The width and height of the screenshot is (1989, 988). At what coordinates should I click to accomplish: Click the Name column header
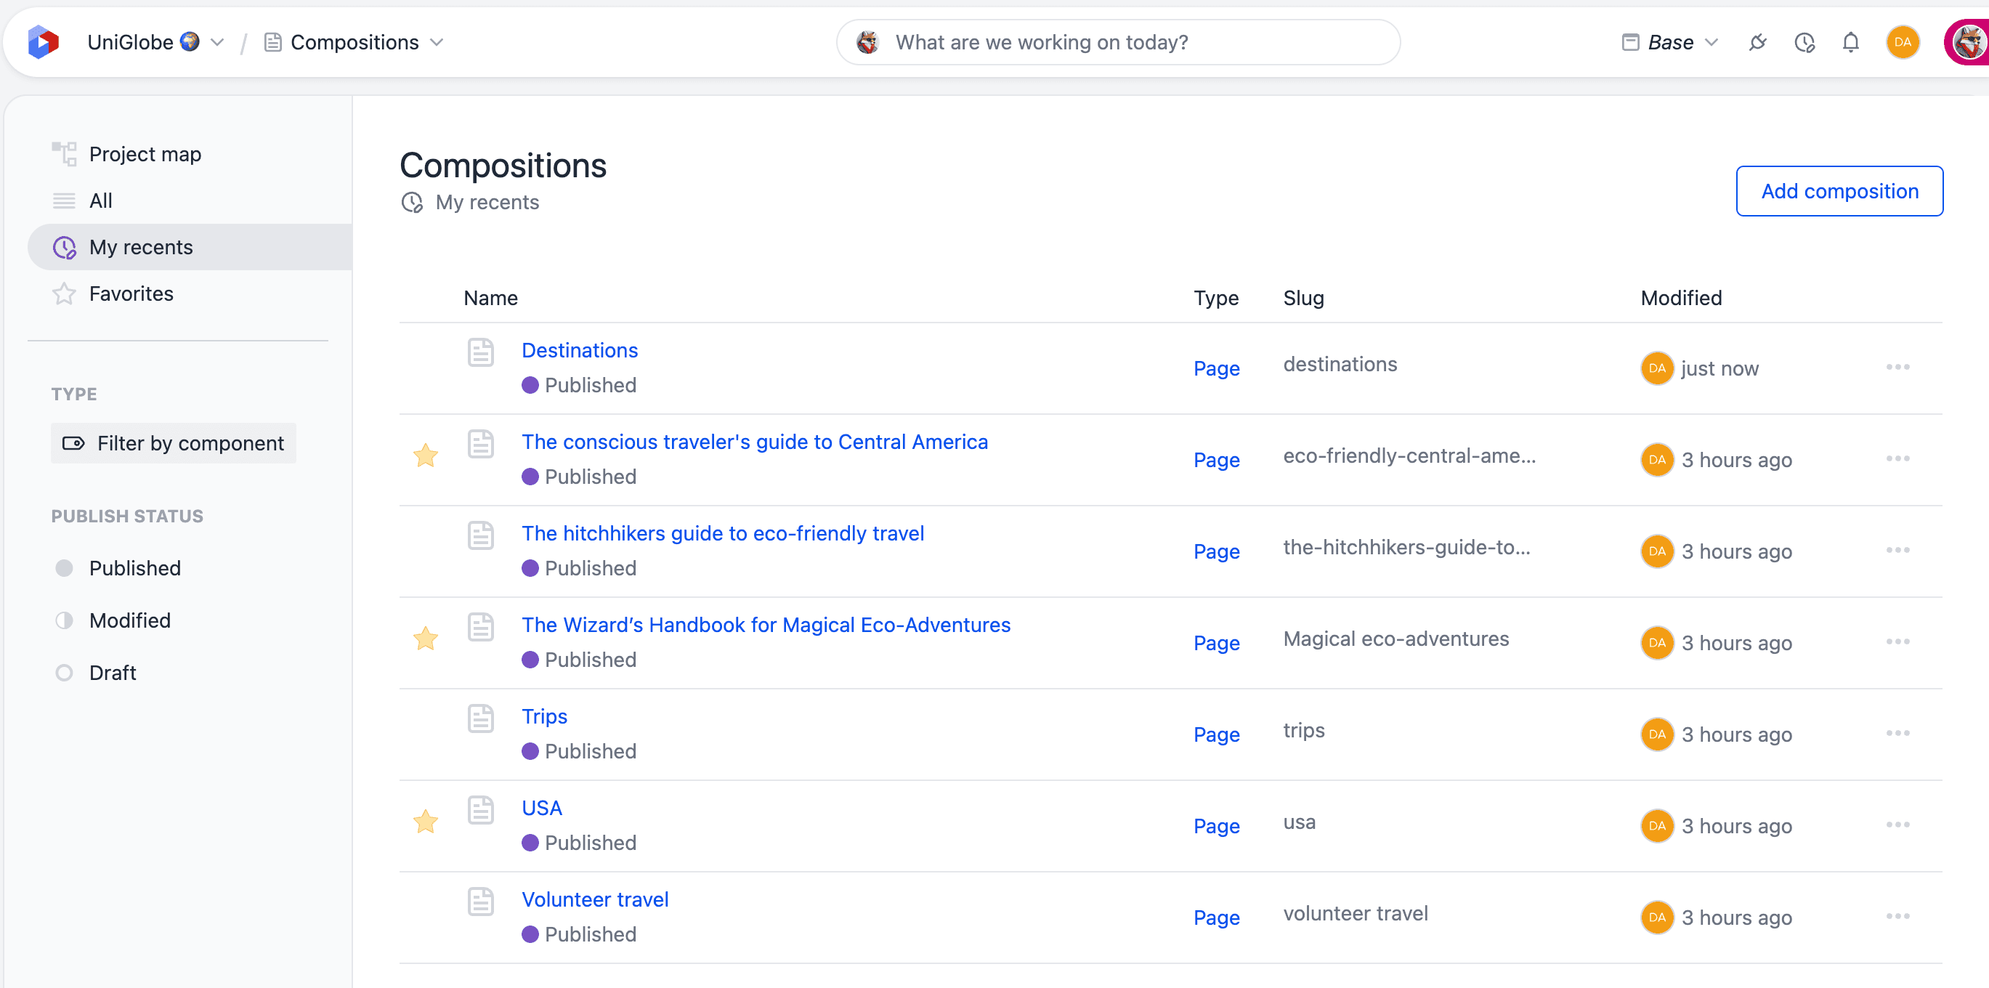[491, 298]
